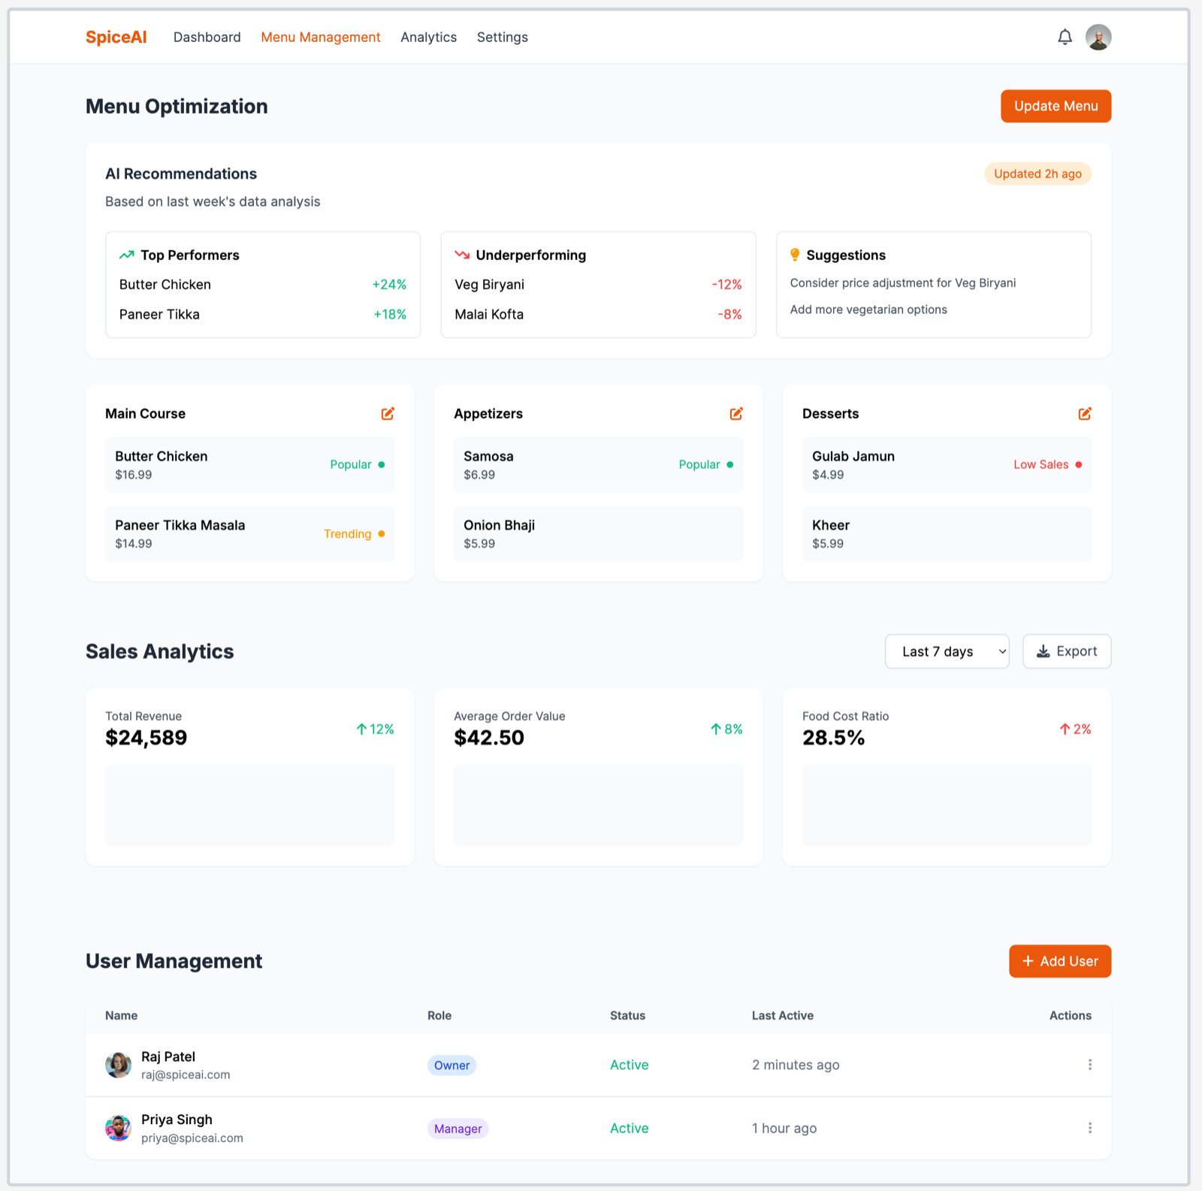
Task: Click the Low Sales status on Gulab Jamun
Action: [1047, 464]
